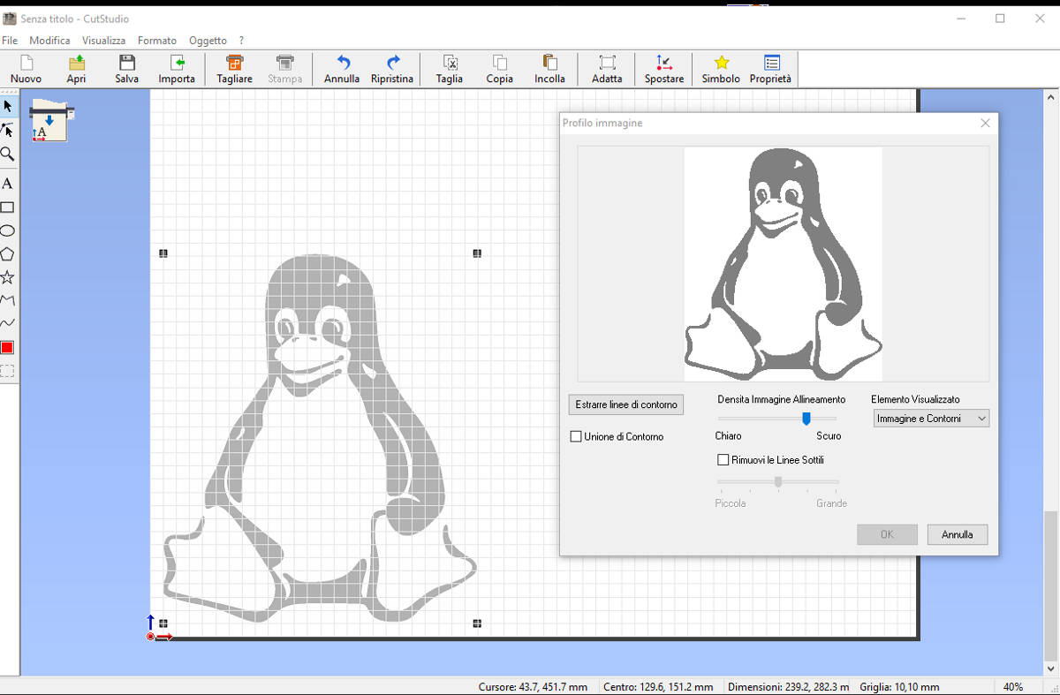Click the Piccola-Grande thin lines slider
Screen dimensions: 1060x695
coord(778,482)
